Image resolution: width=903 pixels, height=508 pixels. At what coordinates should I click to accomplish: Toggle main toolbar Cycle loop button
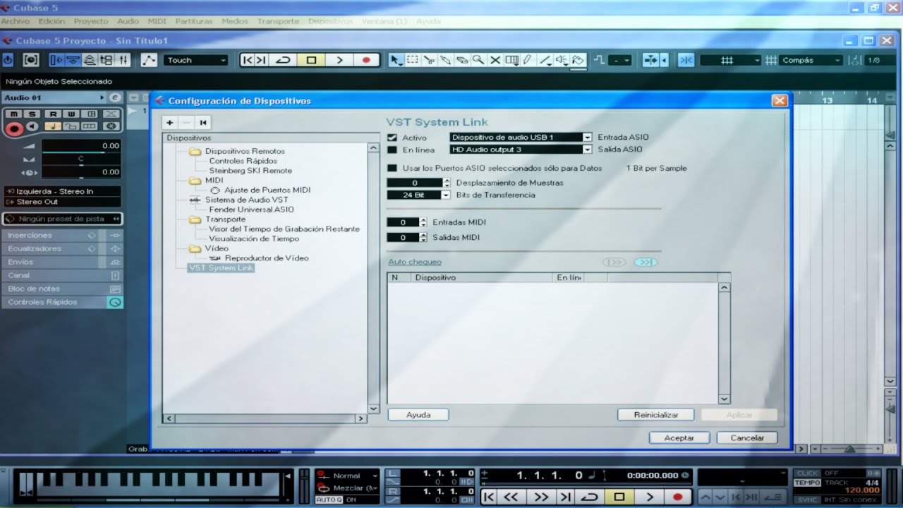(283, 60)
